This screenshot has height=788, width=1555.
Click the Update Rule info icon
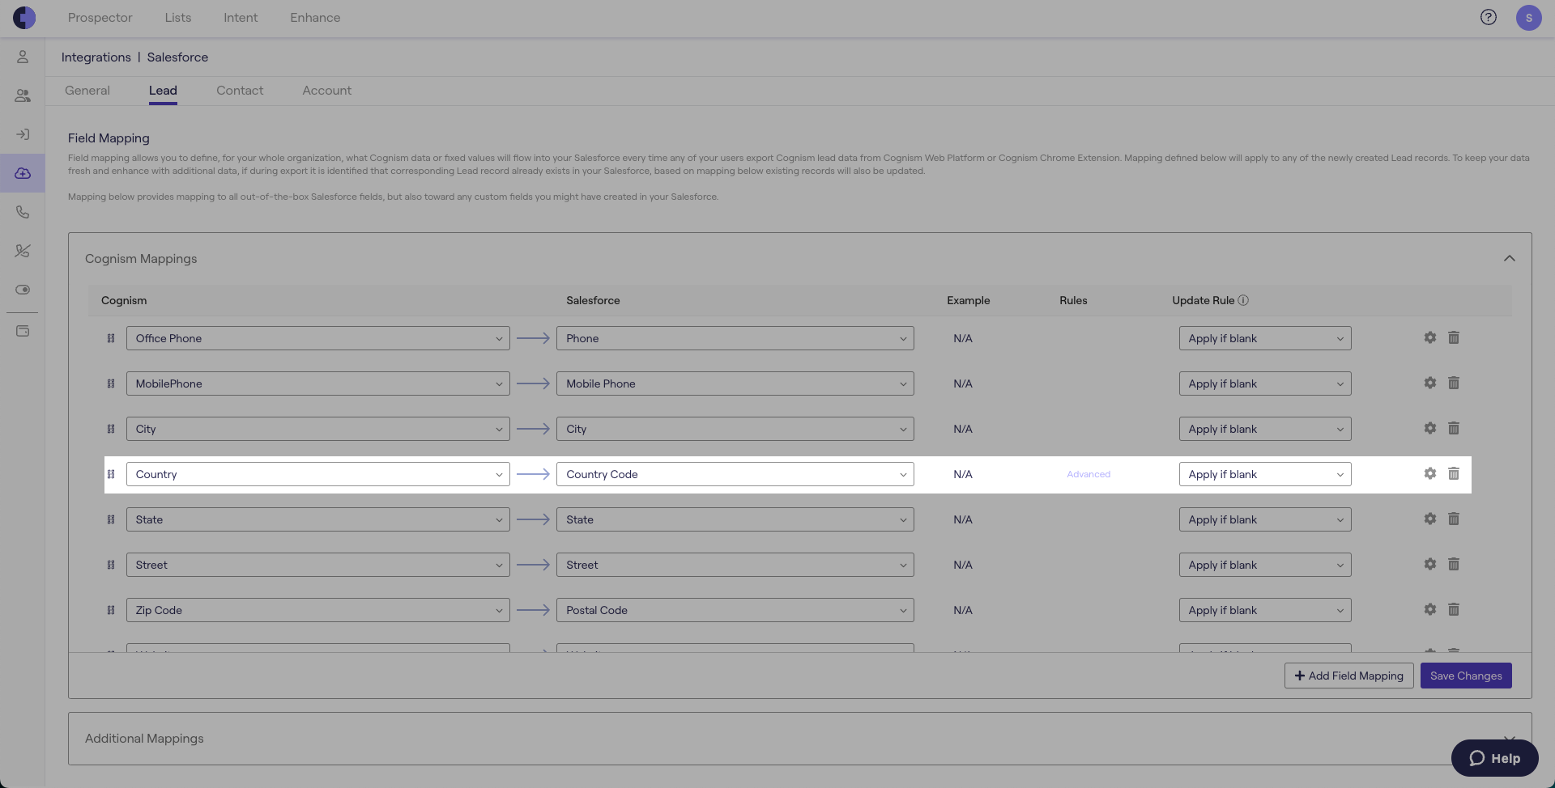pyautogui.click(x=1243, y=300)
